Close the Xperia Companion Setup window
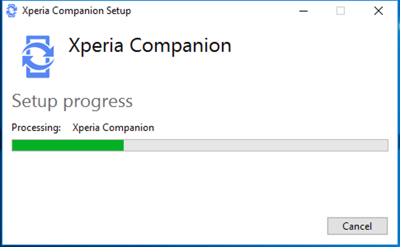The height and width of the screenshot is (247, 400). [378, 11]
